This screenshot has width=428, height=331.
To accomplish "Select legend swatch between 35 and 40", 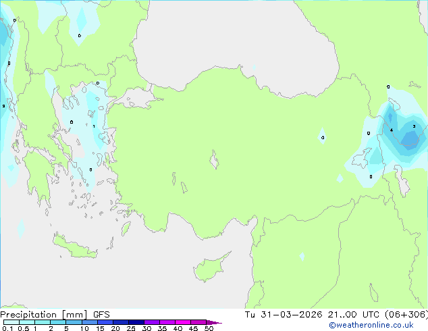I will [167, 322].
